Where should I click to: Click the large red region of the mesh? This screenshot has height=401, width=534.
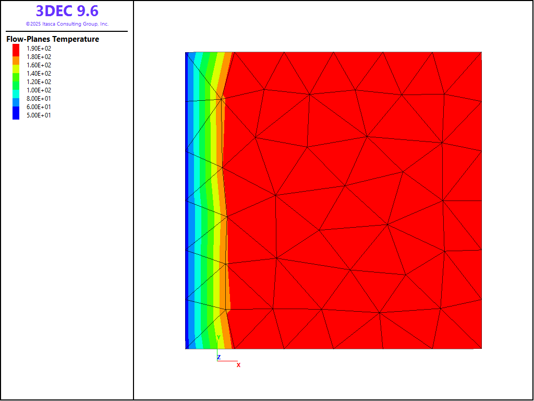click(355, 198)
